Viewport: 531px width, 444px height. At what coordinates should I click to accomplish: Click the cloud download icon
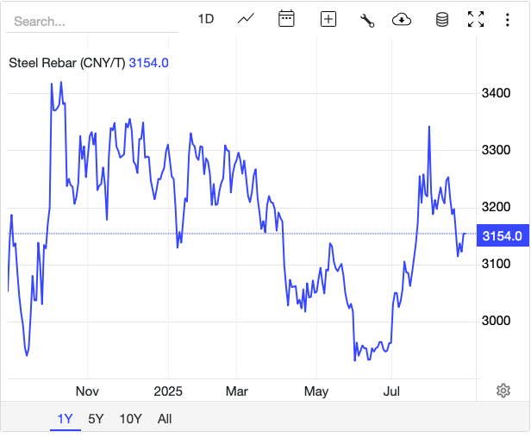(401, 19)
